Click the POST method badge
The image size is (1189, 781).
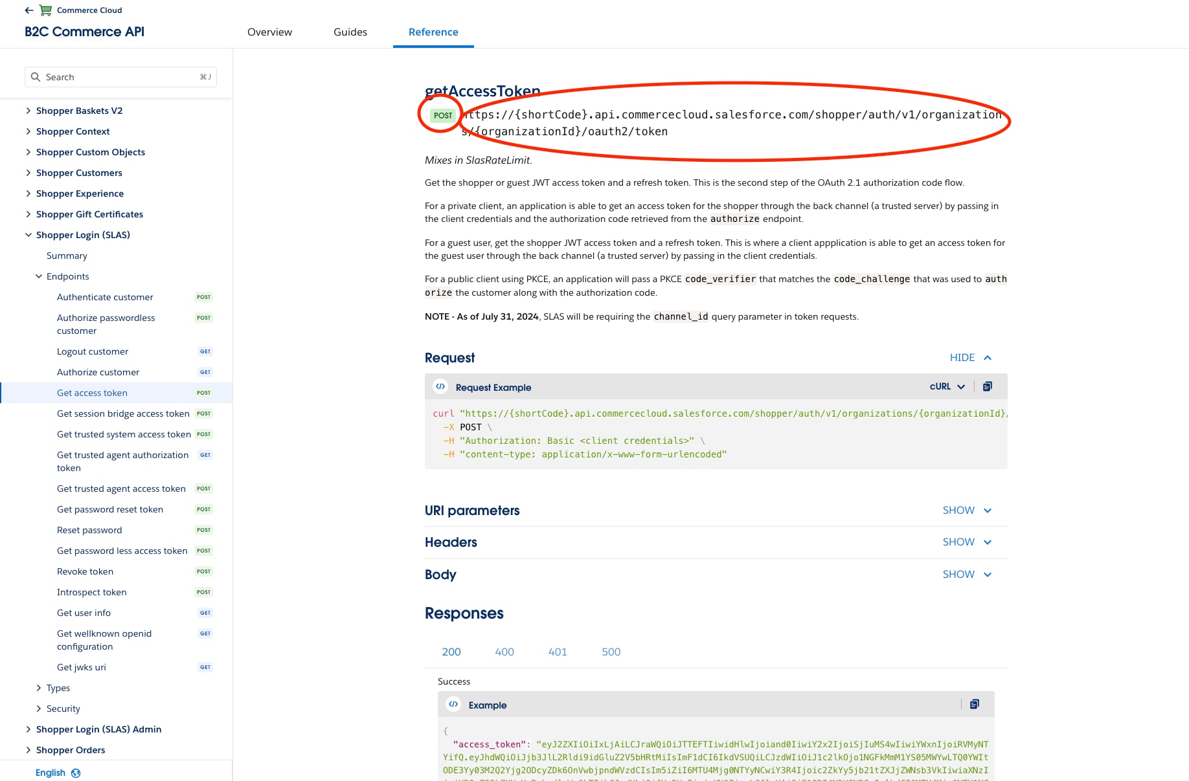(443, 115)
